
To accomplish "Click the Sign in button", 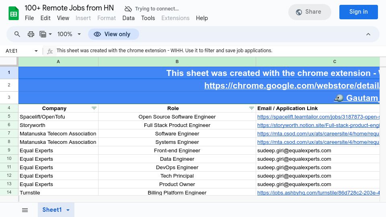I will pos(358,12).
